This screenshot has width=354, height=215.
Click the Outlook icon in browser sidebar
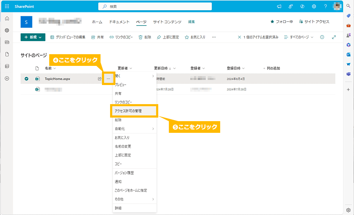(348, 55)
